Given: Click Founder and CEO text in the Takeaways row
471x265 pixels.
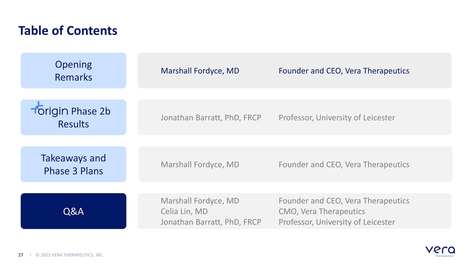Looking at the screenshot, I should [x=344, y=165].
